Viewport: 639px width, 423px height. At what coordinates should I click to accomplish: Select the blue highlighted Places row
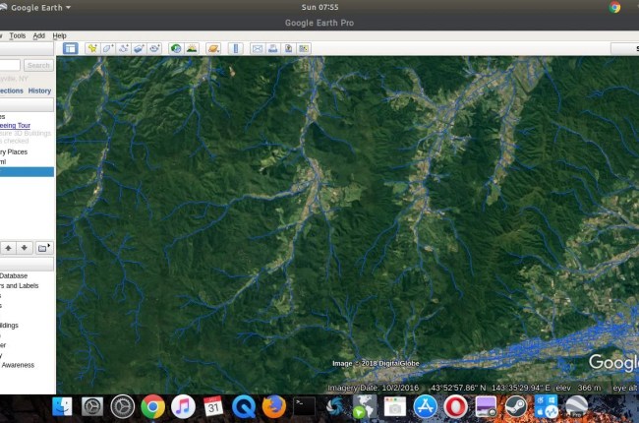click(x=27, y=172)
